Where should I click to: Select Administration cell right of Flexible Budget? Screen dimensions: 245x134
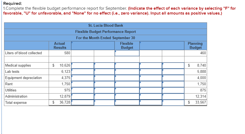[x=151, y=97]
